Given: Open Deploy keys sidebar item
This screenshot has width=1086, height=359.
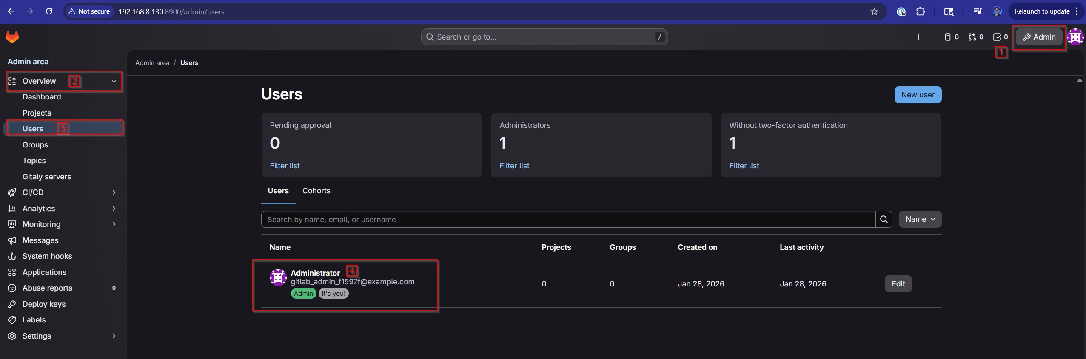Looking at the screenshot, I should pos(62,304).
